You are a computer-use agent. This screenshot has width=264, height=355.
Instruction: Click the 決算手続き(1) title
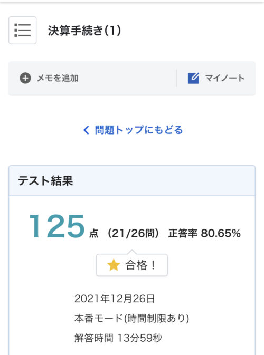[84, 31]
